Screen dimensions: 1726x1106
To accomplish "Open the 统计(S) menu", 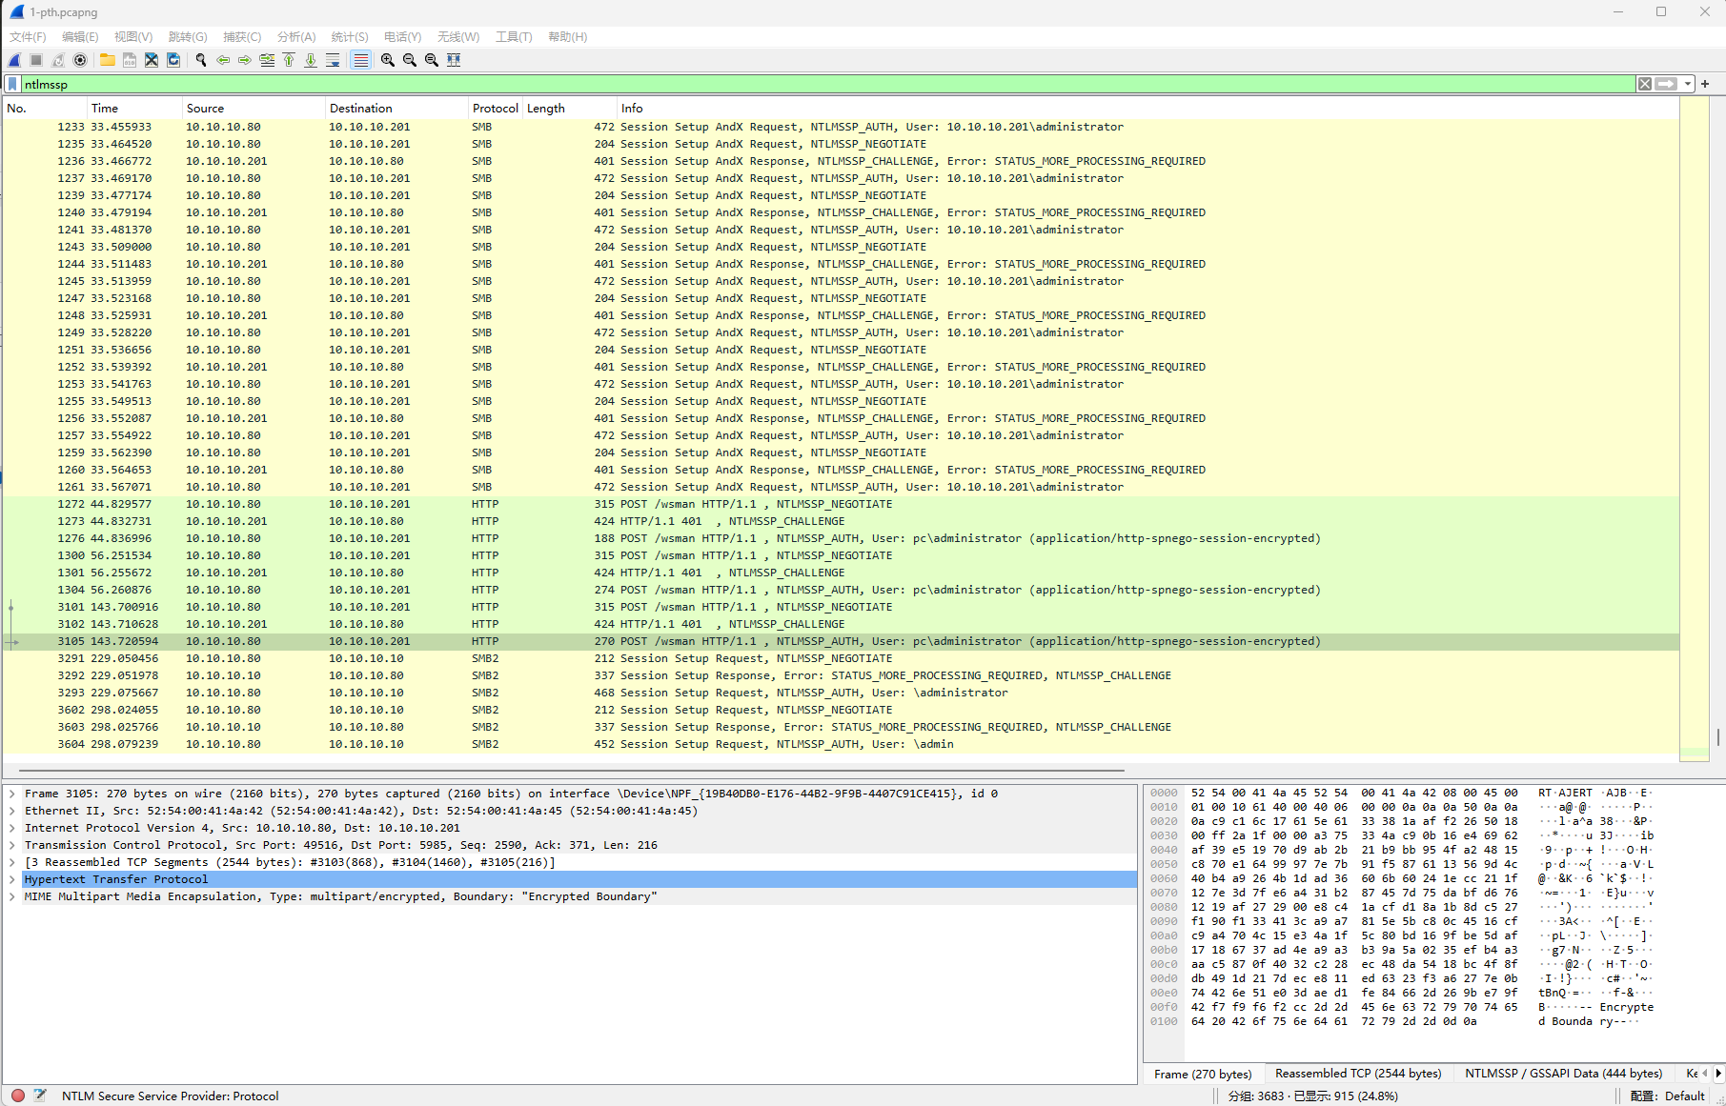I will (349, 36).
